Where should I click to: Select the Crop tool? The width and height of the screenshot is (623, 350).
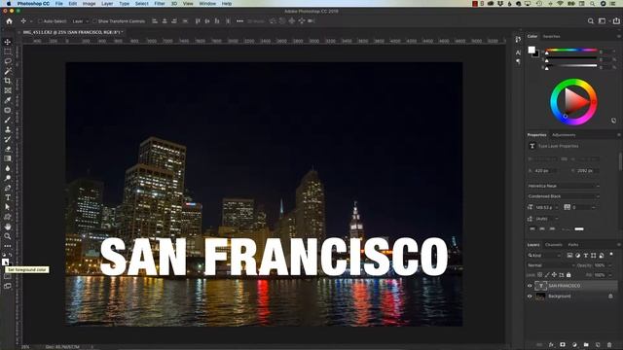click(8, 81)
